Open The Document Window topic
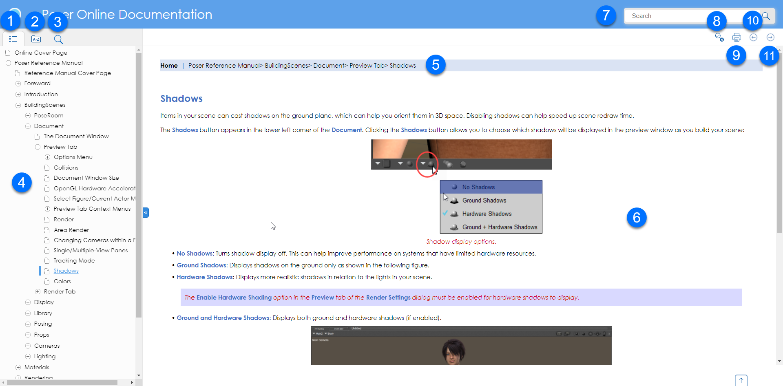The height and width of the screenshot is (386, 783). [76, 136]
